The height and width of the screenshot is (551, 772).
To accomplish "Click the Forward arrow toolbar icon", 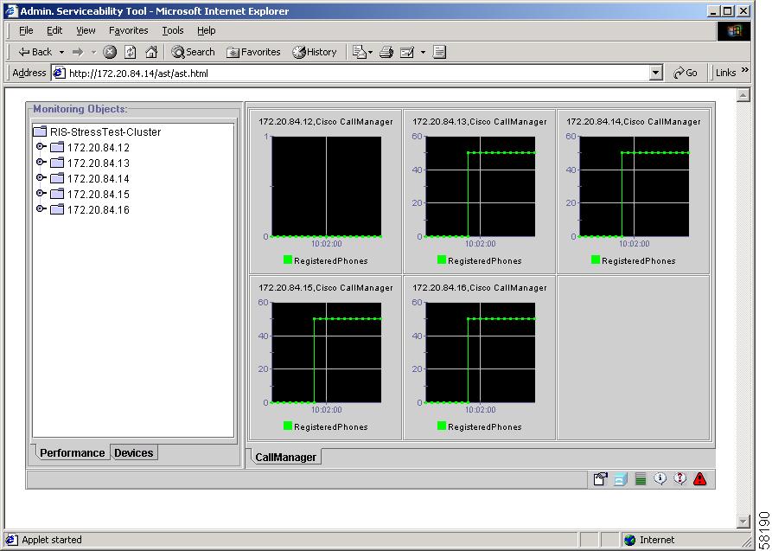I will [x=78, y=52].
